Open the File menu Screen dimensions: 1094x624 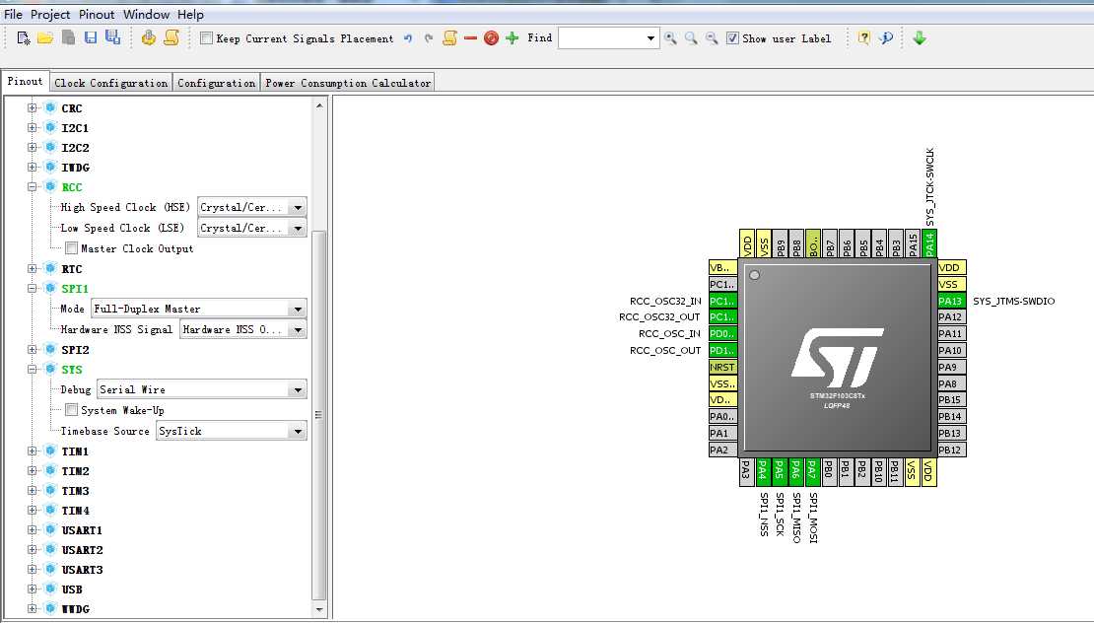tap(13, 15)
